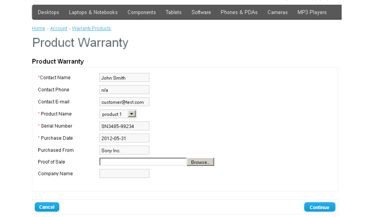Click the Product Warranty page heading
Viewport: 369px width, 217px height.
(x=80, y=43)
